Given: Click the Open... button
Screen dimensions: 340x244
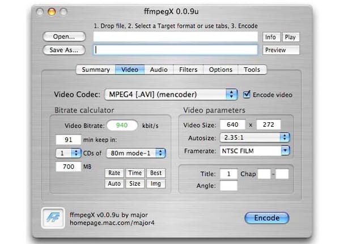Looking at the screenshot, I should coord(64,36).
